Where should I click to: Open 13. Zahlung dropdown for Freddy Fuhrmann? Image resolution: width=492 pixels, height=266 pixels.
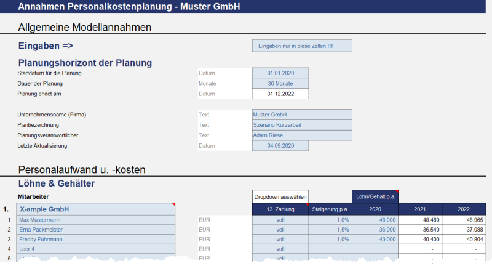(280, 240)
